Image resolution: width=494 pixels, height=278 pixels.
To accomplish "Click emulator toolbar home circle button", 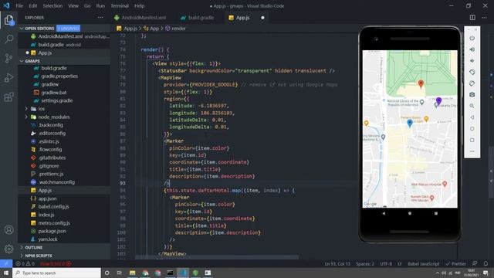I will (472, 129).
